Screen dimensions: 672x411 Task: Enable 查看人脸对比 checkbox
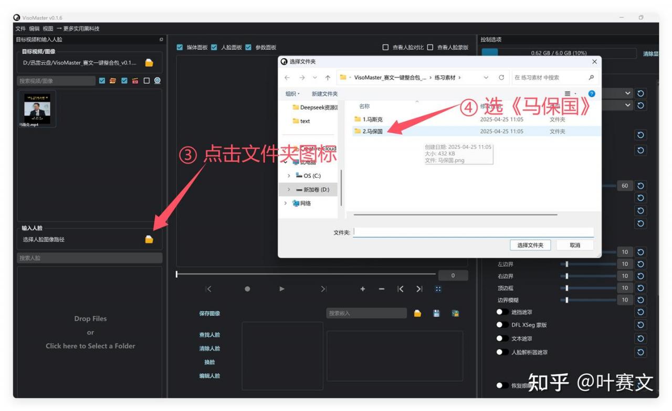pyautogui.click(x=386, y=48)
